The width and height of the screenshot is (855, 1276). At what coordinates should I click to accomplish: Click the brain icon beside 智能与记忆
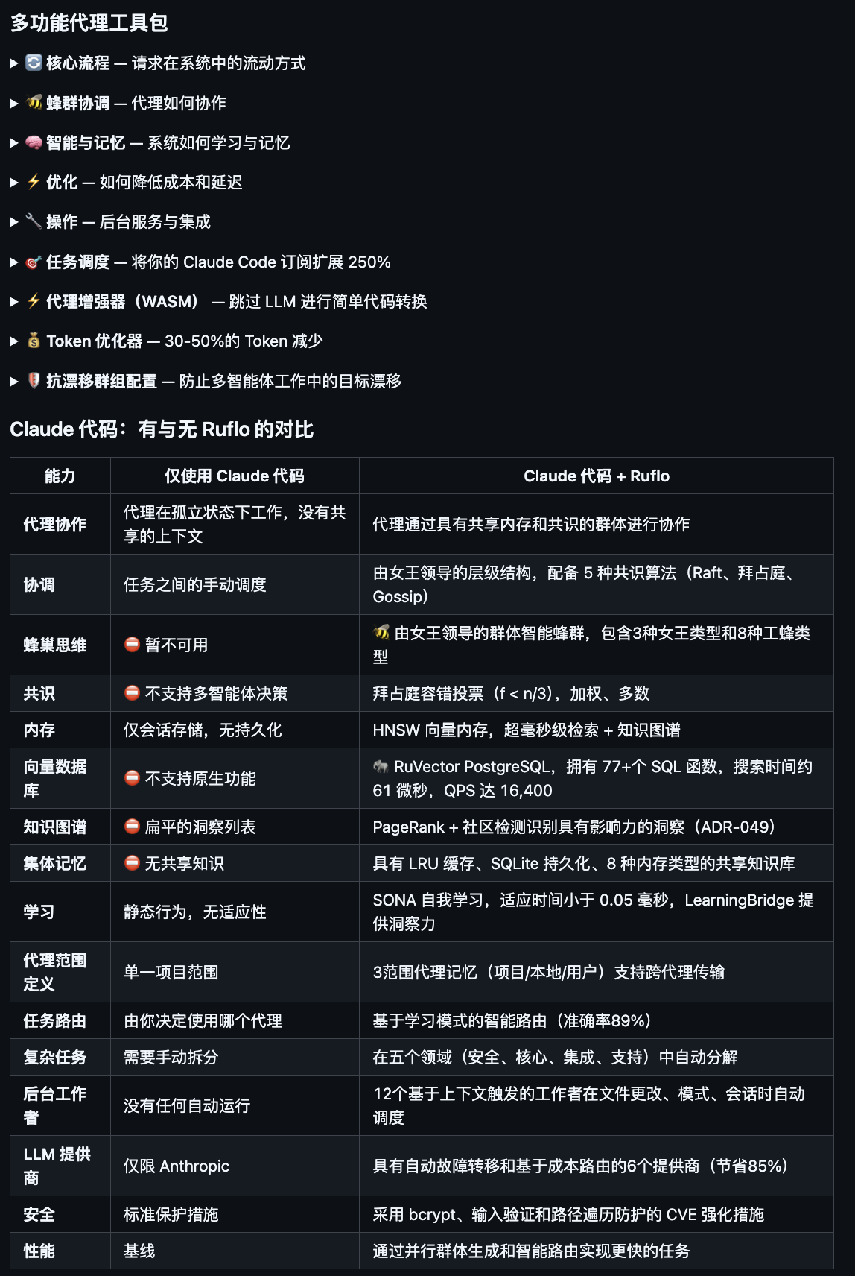(34, 144)
